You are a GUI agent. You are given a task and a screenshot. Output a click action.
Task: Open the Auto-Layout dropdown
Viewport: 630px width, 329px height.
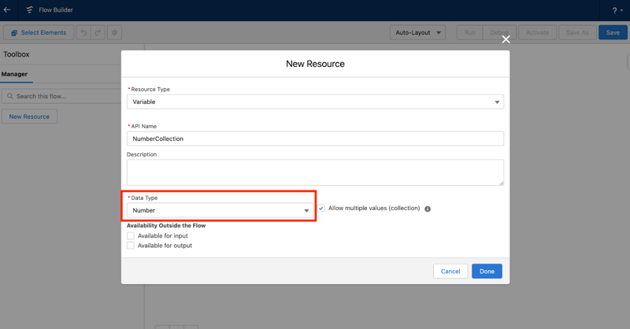417,33
